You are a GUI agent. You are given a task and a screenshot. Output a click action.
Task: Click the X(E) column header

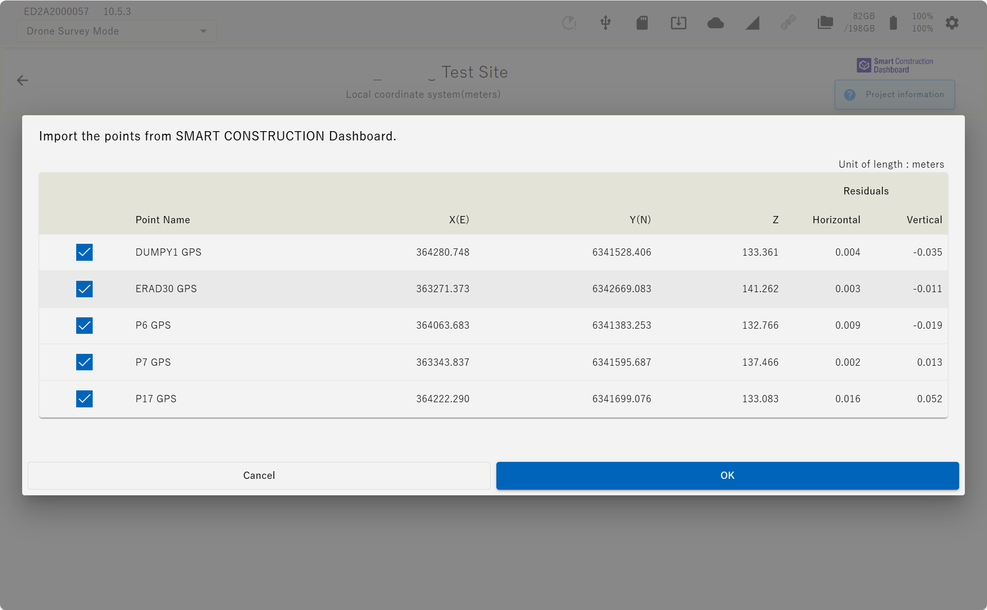click(459, 220)
